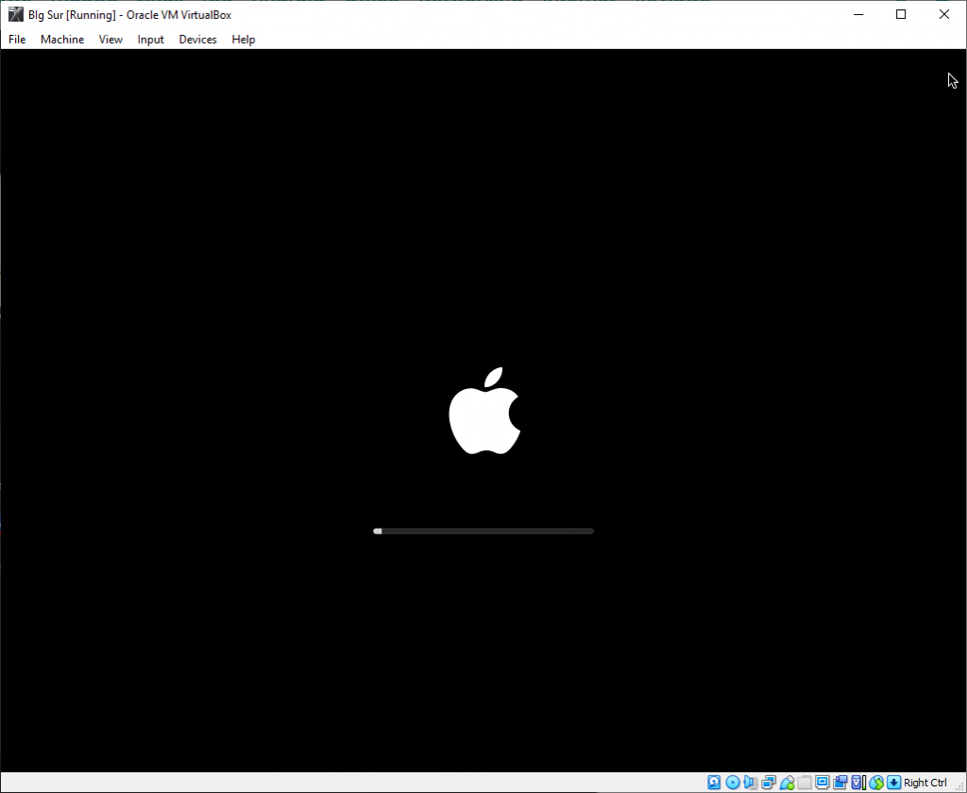Open the Devices menu
The image size is (967, 793).
[197, 39]
